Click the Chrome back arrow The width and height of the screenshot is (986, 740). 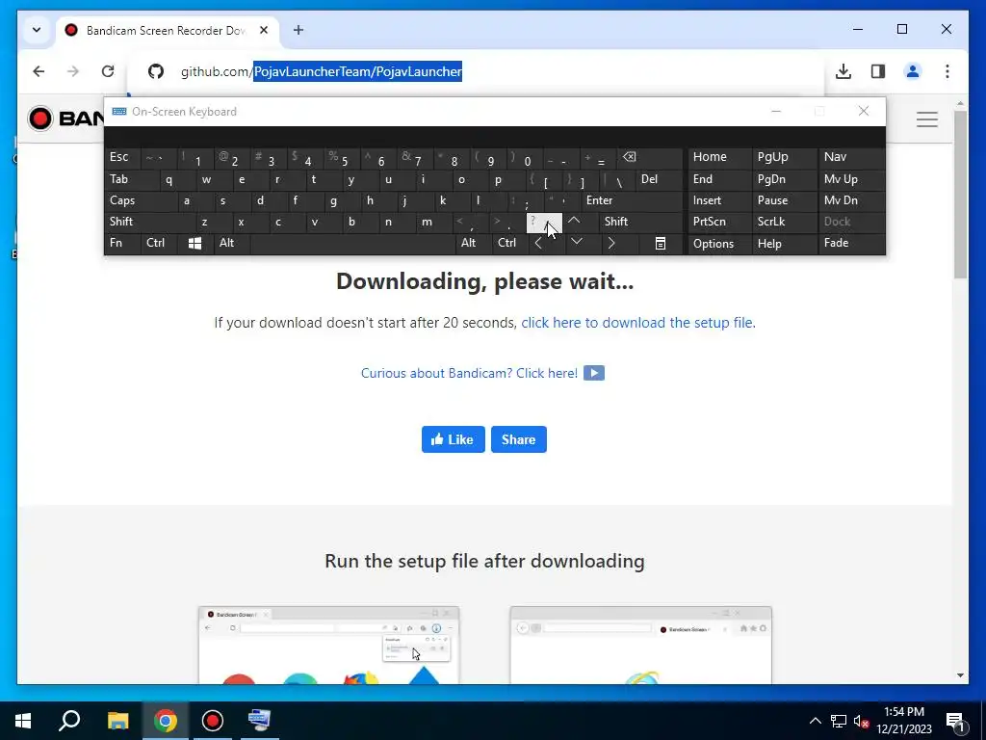coord(39,71)
